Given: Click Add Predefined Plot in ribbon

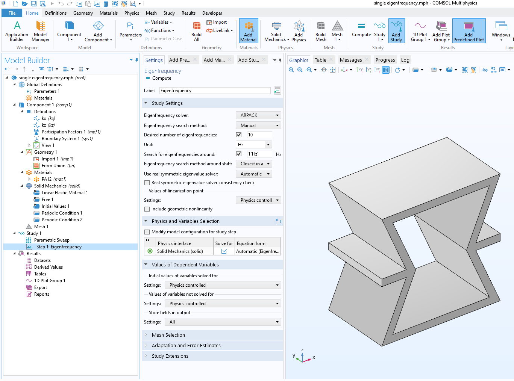Looking at the screenshot, I should pos(469,31).
